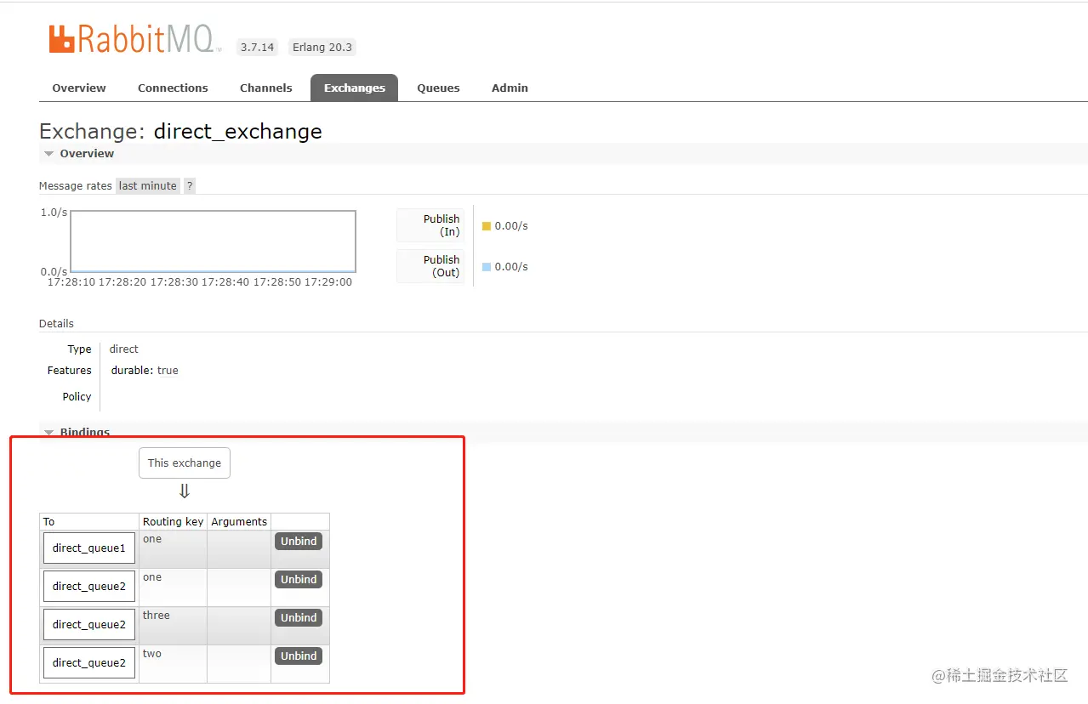Unbind direct_queue1 with routing key one
Viewport: 1088px width, 704px height.
coord(299,542)
